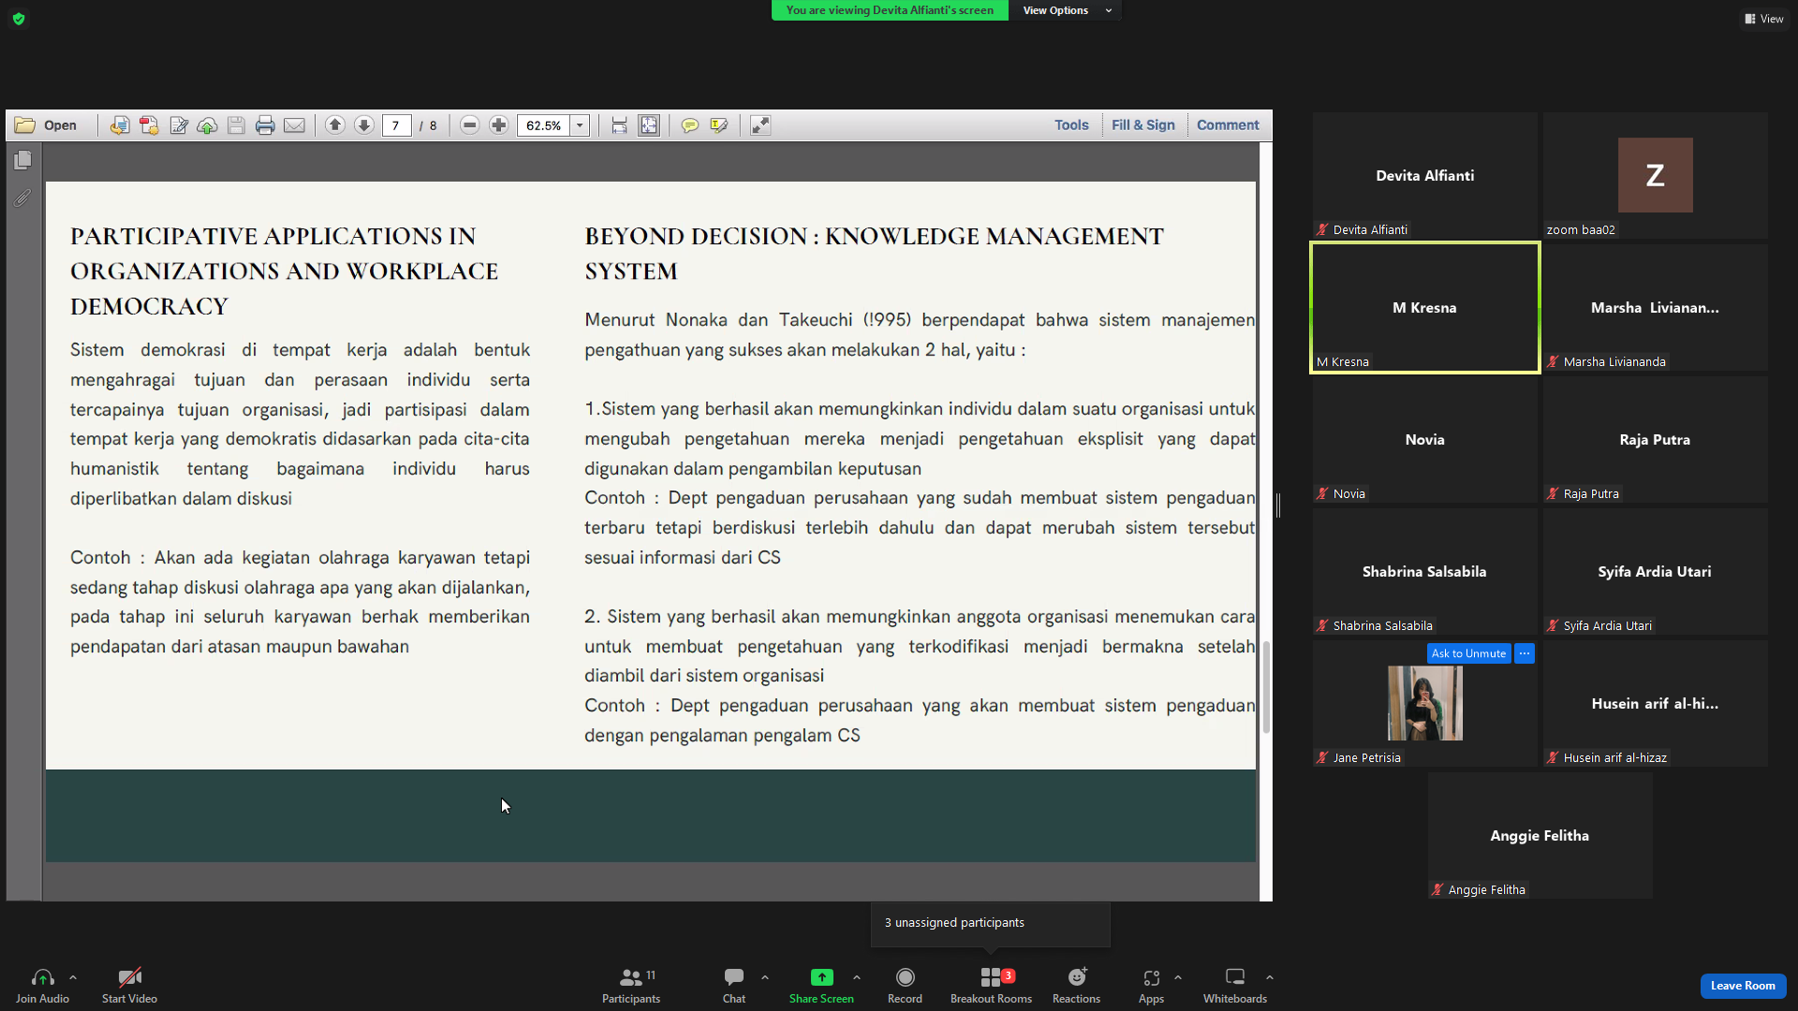Toggle Join Audio
The image size is (1798, 1011).
pyautogui.click(x=42, y=985)
